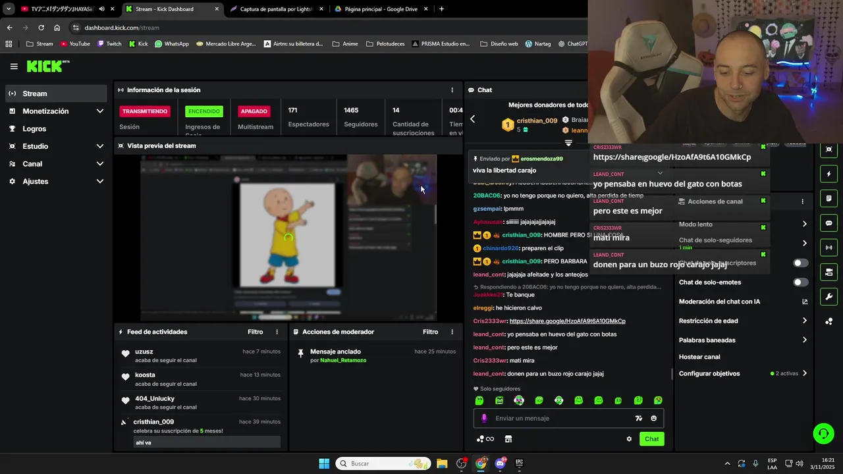Expand Monetización sidebar section
The height and width of the screenshot is (474, 843).
click(100, 111)
